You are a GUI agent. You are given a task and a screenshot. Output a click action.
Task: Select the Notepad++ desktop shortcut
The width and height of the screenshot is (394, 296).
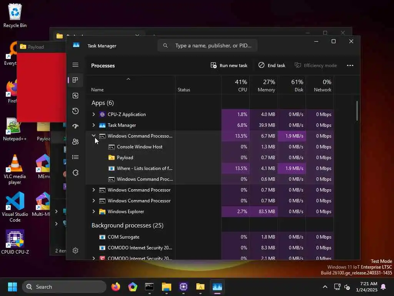[15, 129]
